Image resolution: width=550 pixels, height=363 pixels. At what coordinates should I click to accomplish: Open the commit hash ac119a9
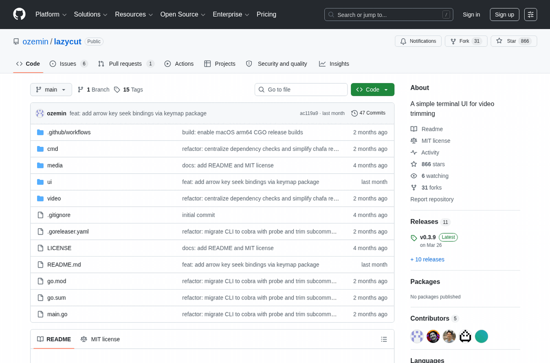coord(309,113)
